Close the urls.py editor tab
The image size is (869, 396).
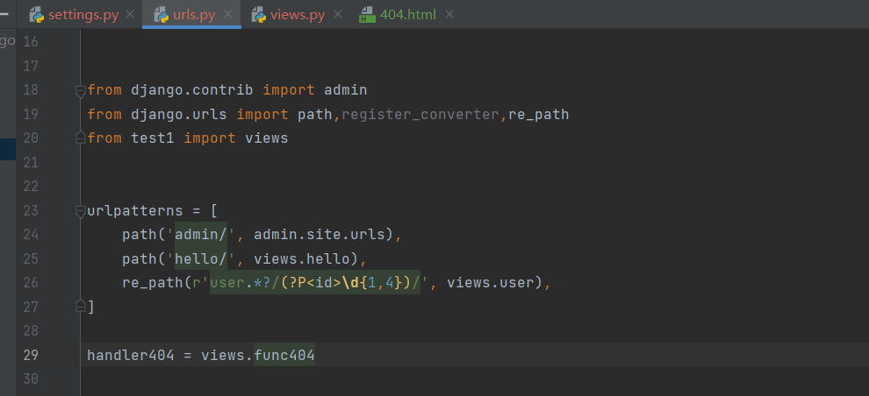pos(227,14)
